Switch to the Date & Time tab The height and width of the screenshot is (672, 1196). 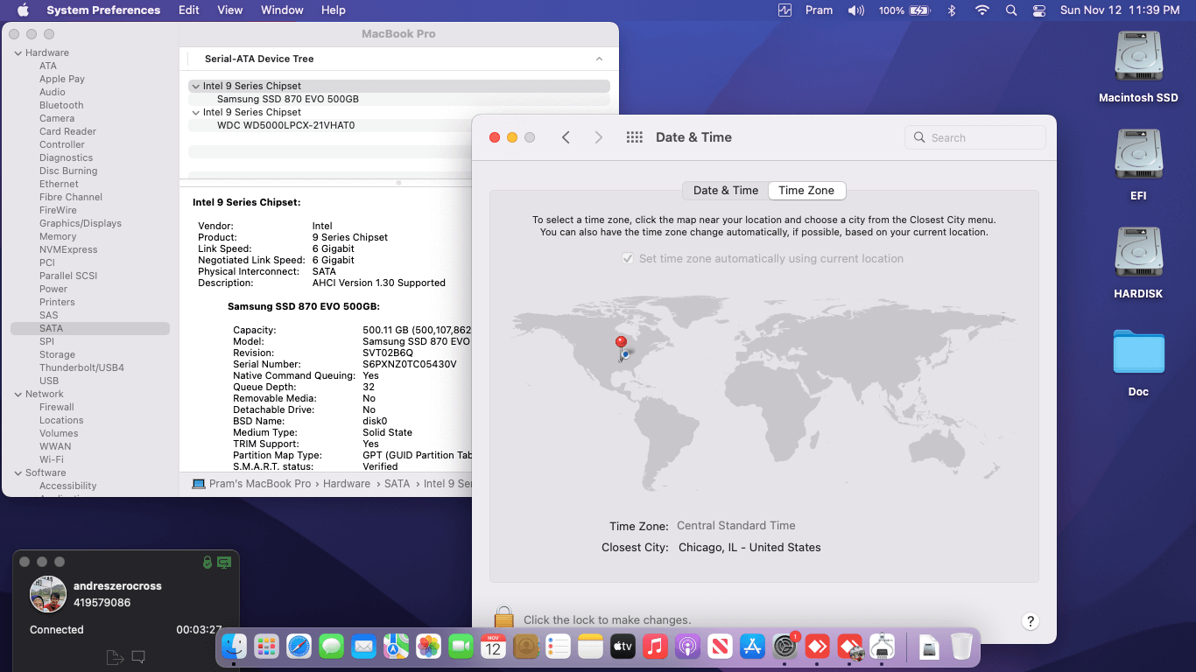[725, 191]
